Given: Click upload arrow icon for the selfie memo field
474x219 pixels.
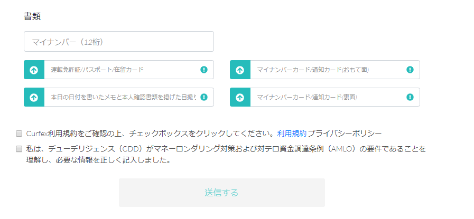Looking at the screenshot, I should pos(34,97).
